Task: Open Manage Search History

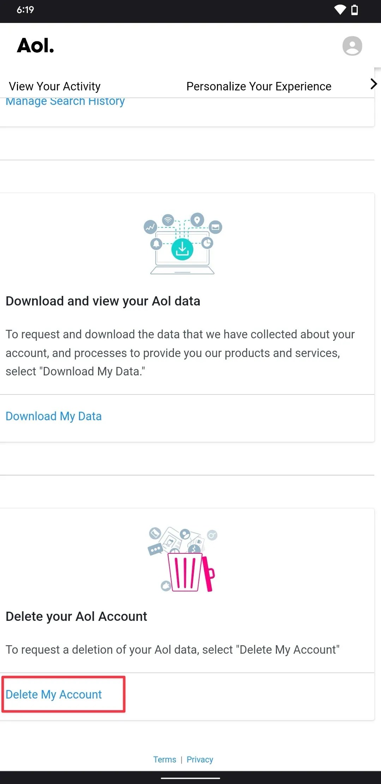Action: (x=65, y=102)
